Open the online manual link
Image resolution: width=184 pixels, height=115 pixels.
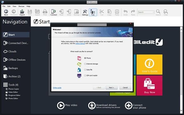[80, 44]
